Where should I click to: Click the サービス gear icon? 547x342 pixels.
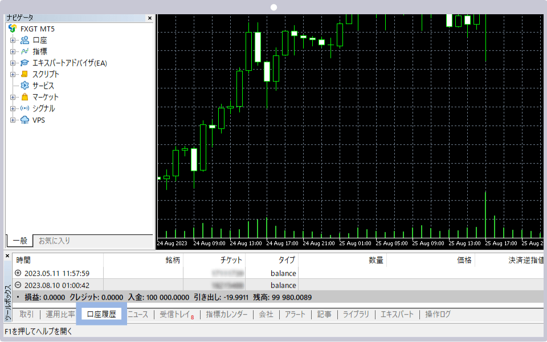pyautogui.click(x=25, y=85)
